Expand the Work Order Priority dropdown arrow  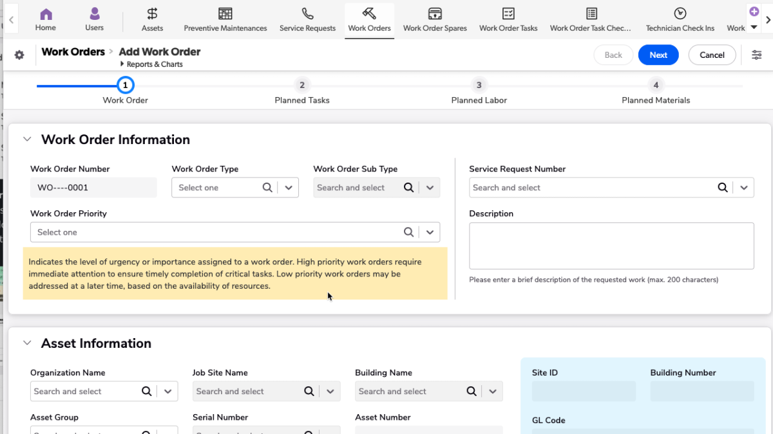tap(430, 232)
